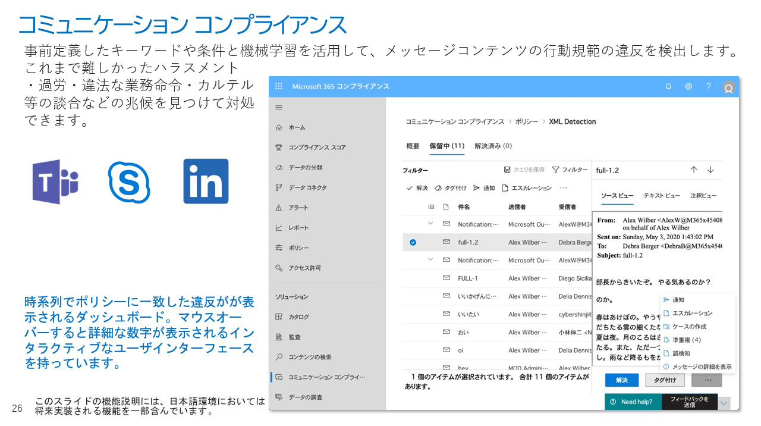Open the settings gear in header
Screen dimensions: 761x426
click(688, 86)
